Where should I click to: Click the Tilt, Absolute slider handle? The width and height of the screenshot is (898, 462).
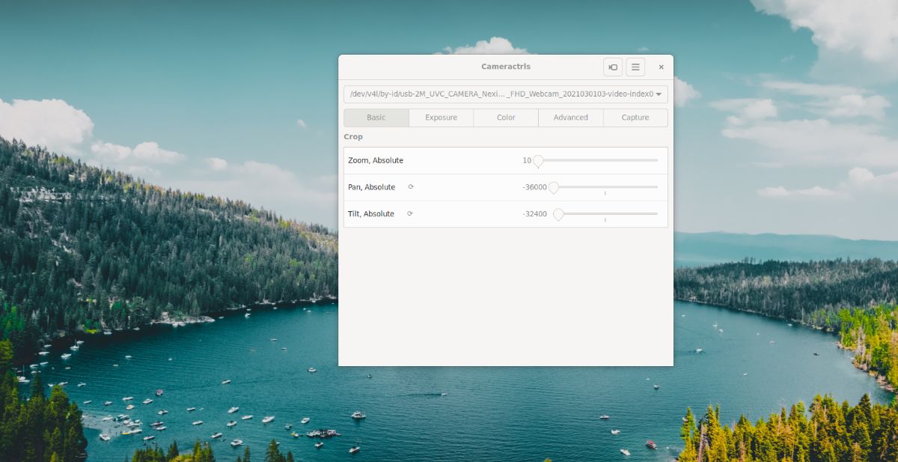click(x=558, y=214)
